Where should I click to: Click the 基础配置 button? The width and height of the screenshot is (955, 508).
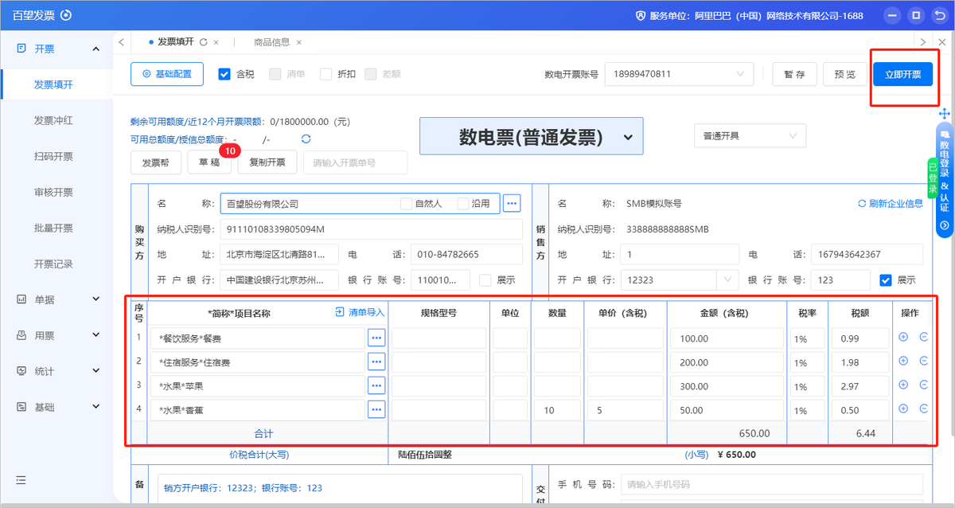pos(167,74)
